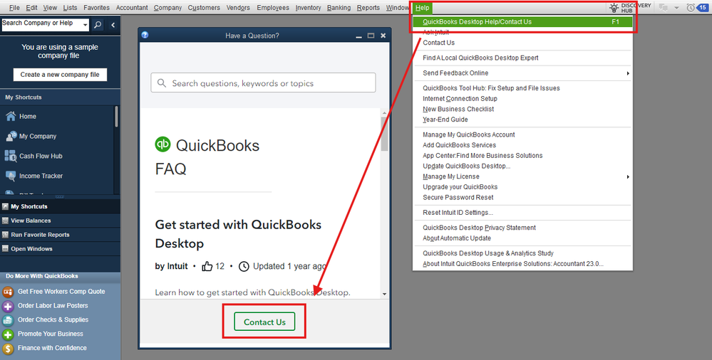Click Create a new company file button
The height and width of the screenshot is (360, 712).
(x=60, y=75)
